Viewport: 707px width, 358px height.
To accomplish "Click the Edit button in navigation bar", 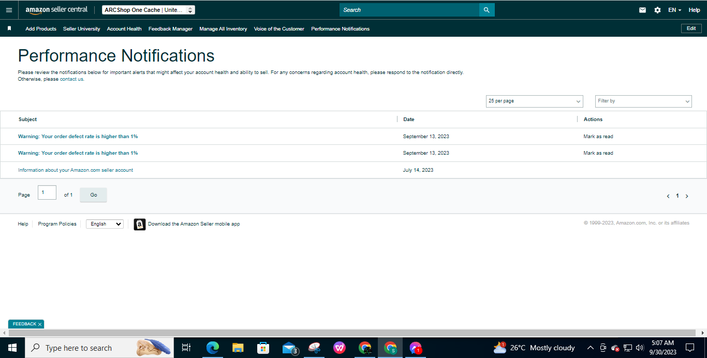I will pyautogui.click(x=691, y=28).
